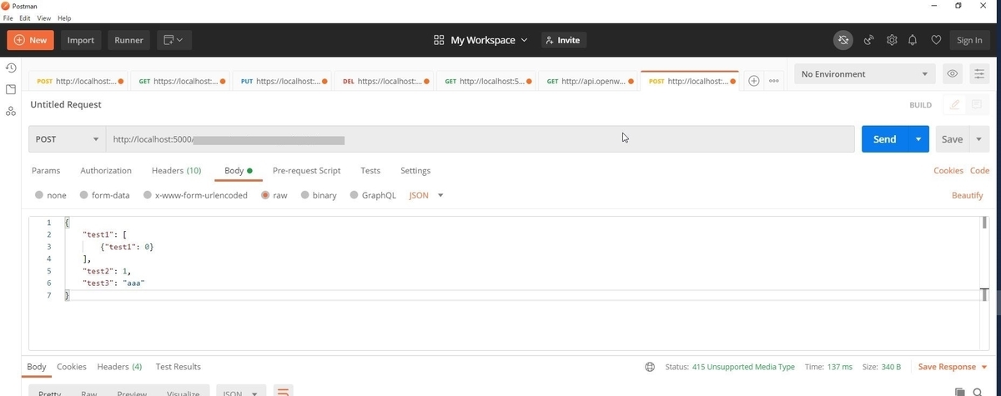Click the Runner button

[128, 40]
